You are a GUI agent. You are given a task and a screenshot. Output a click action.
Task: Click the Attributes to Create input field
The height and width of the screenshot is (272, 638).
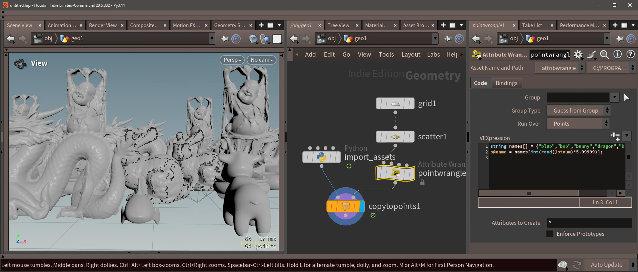[589, 223]
